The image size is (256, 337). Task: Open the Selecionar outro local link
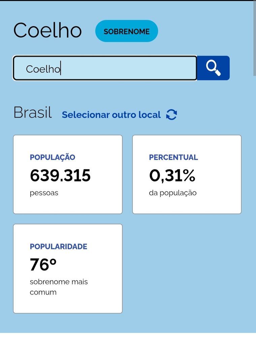point(111,115)
